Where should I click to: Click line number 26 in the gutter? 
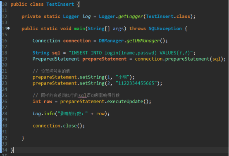click(5, 102)
